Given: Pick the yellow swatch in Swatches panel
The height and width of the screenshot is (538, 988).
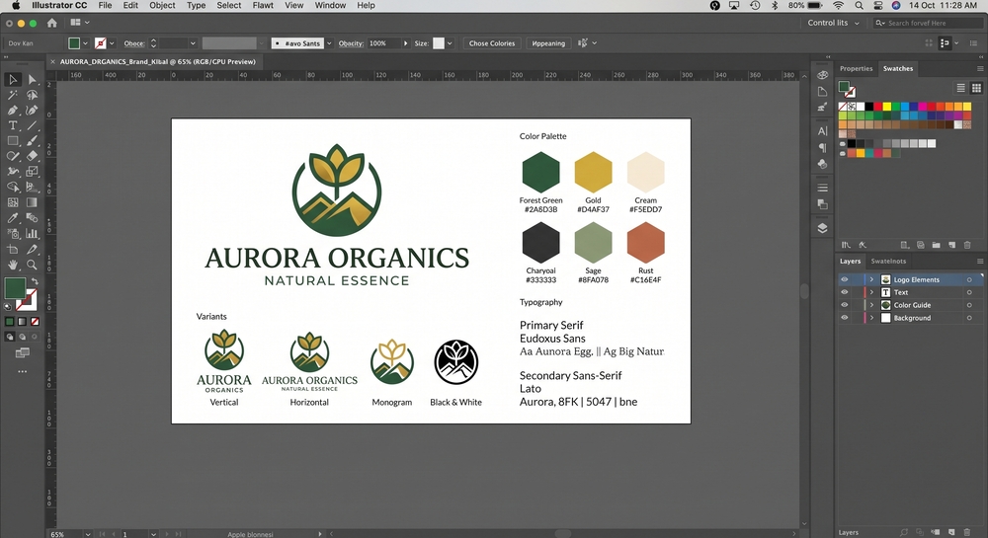Looking at the screenshot, I should click(886, 107).
